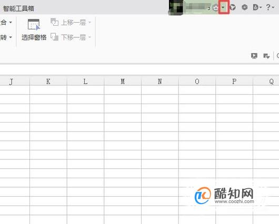Screen dimensions: 279x224
Task: Select column P header
Action: tap(234, 82)
